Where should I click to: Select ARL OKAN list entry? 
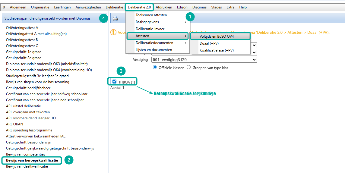click(14, 124)
